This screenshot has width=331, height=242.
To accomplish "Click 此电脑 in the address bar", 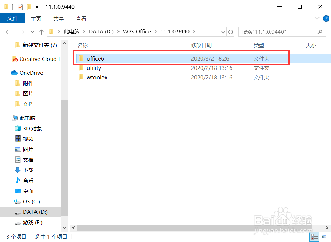I will click(71, 32).
